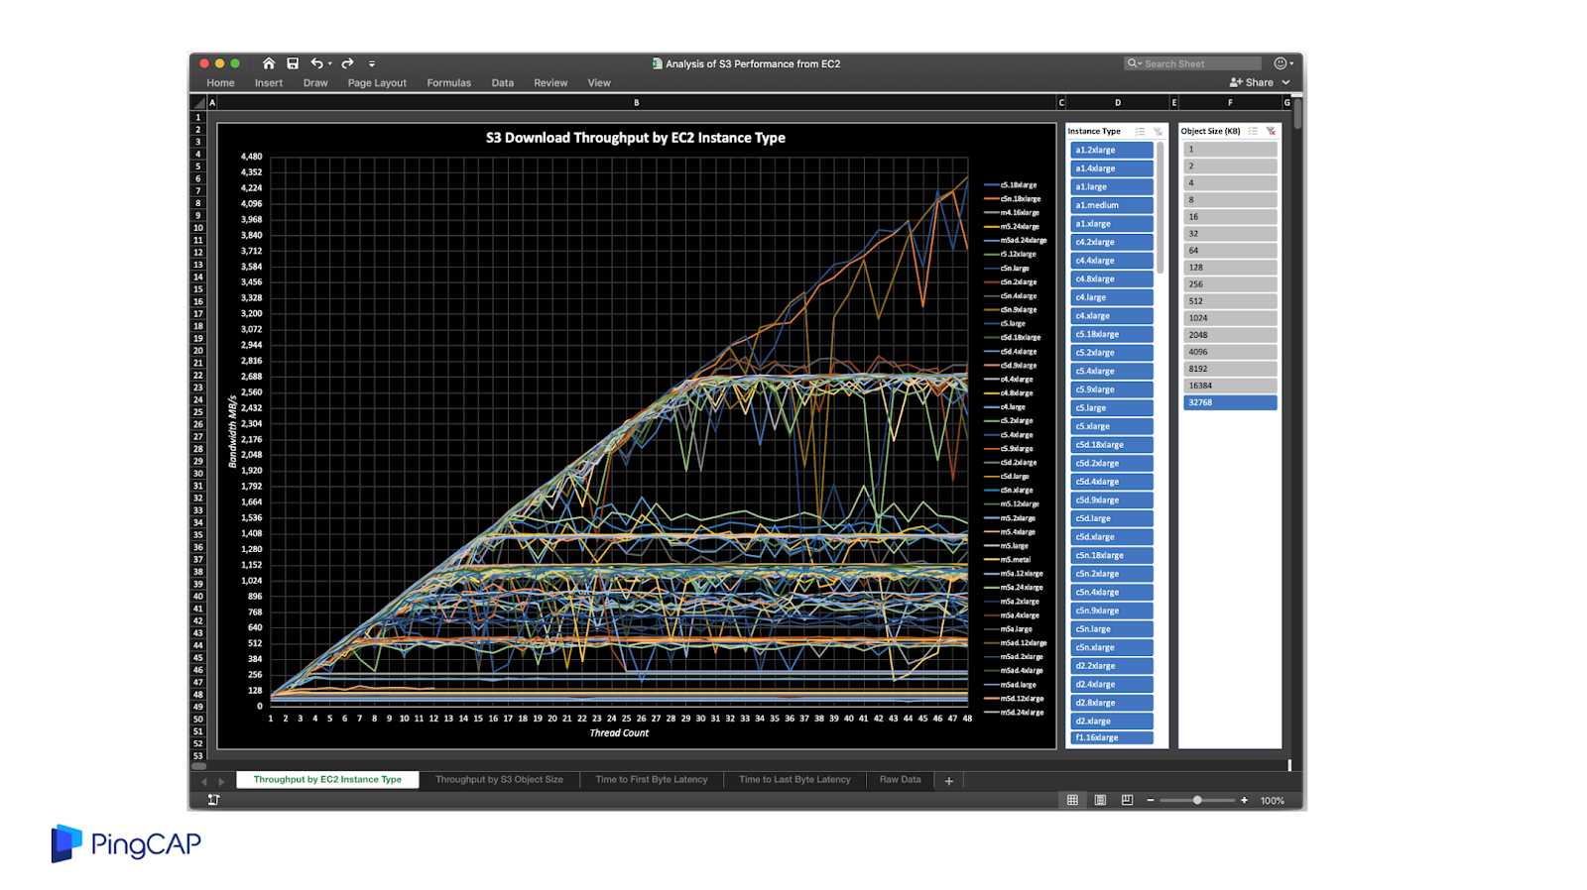Zoom in with the plus button
This screenshot has width=1587, height=890.
(x=1244, y=800)
